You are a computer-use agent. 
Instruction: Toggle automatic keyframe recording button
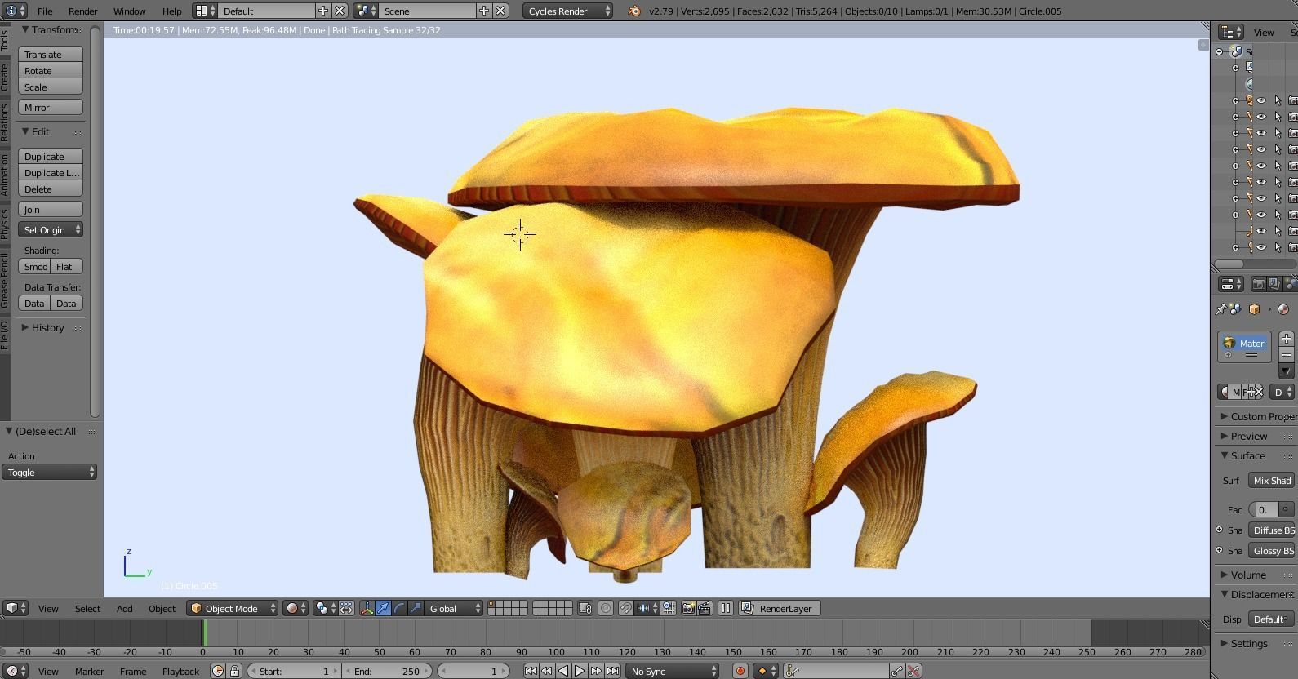740,671
